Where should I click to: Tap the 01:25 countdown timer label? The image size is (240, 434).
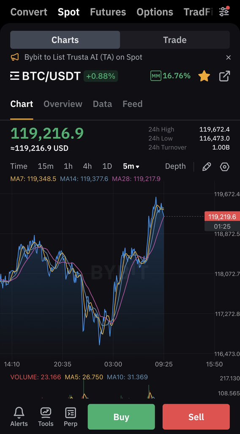click(222, 226)
